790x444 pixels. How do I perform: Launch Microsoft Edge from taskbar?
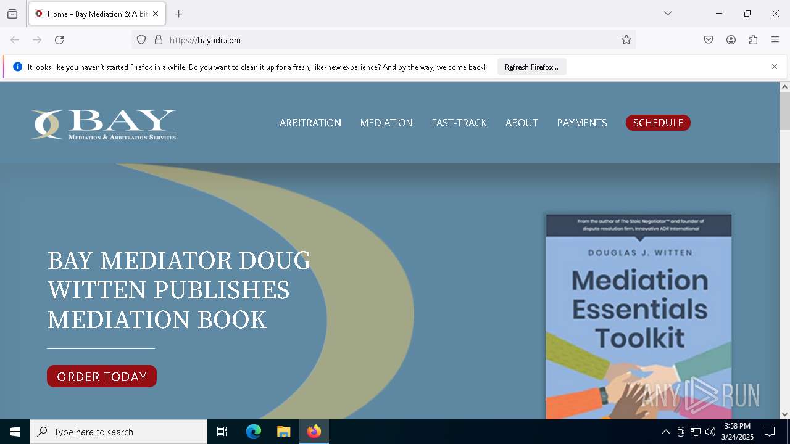[x=254, y=432]
